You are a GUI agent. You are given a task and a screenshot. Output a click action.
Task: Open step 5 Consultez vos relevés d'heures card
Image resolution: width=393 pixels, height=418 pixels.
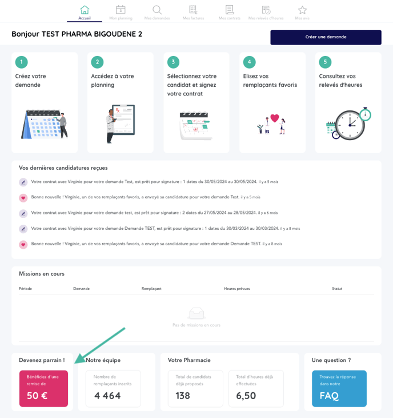[348, 103]
